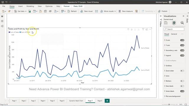
Task: Click the Publish button
Action: click(x=163, y=11)
